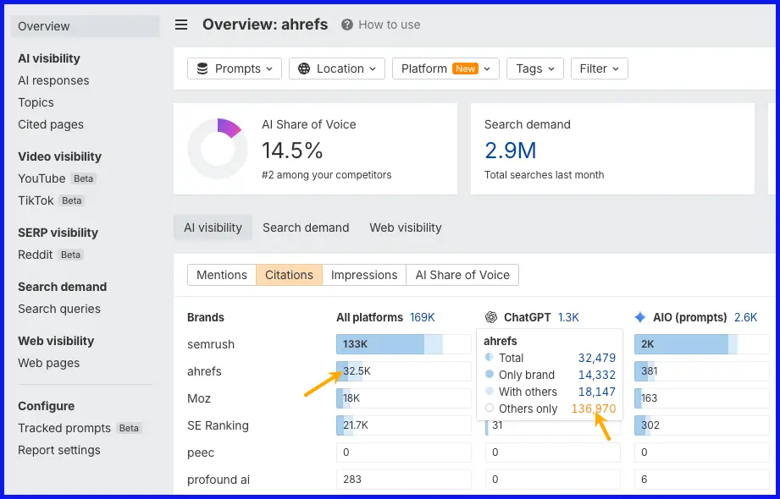Open AI responses in the sidebar

click(x=53, y=80)
